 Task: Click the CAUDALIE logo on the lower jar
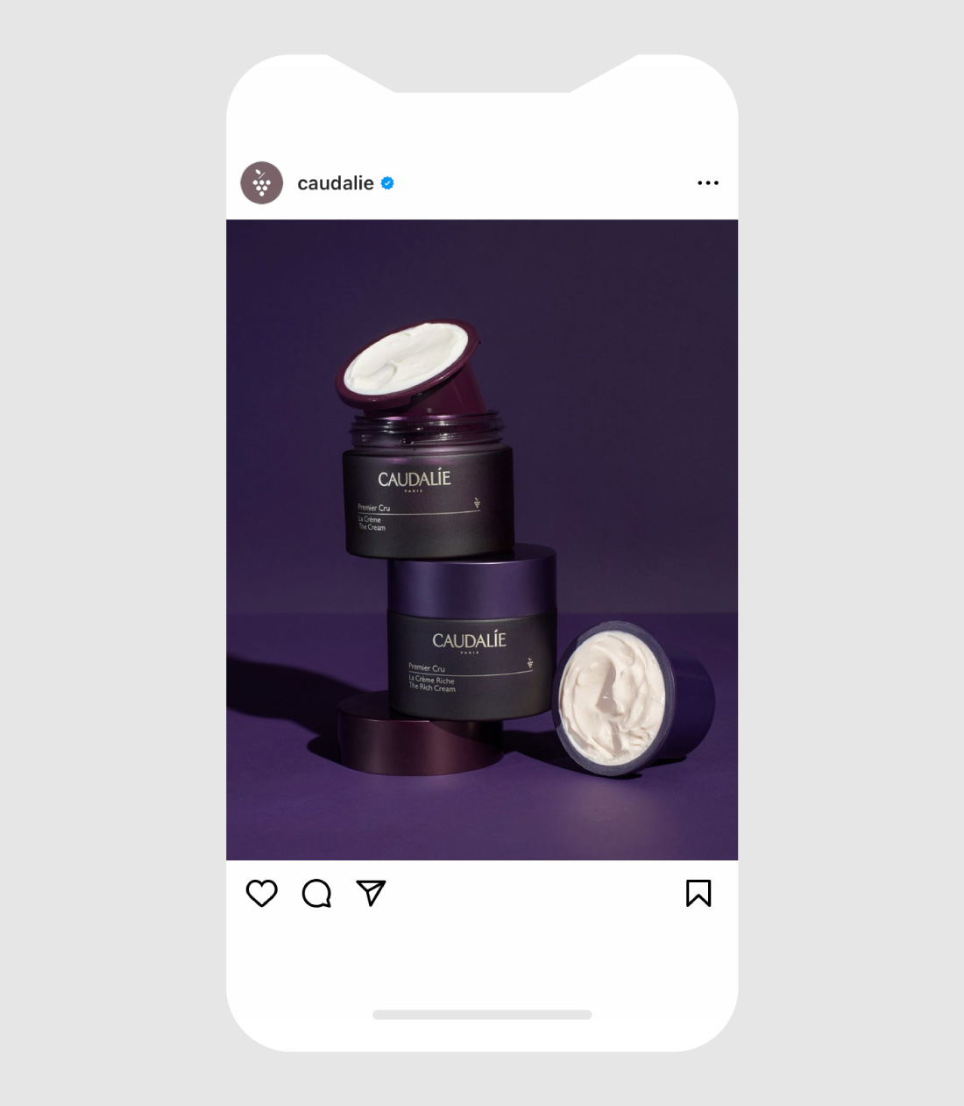(469, 640)
